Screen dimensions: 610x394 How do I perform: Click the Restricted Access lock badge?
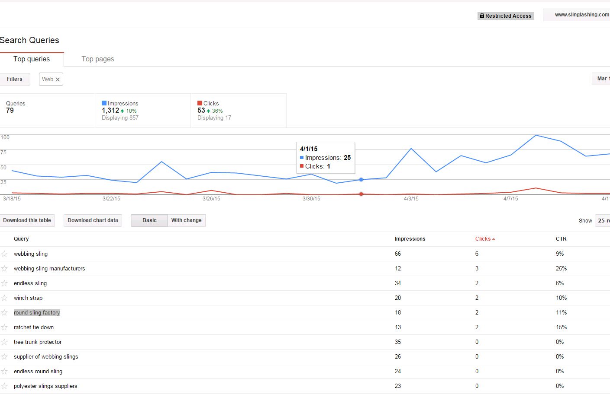506,16
